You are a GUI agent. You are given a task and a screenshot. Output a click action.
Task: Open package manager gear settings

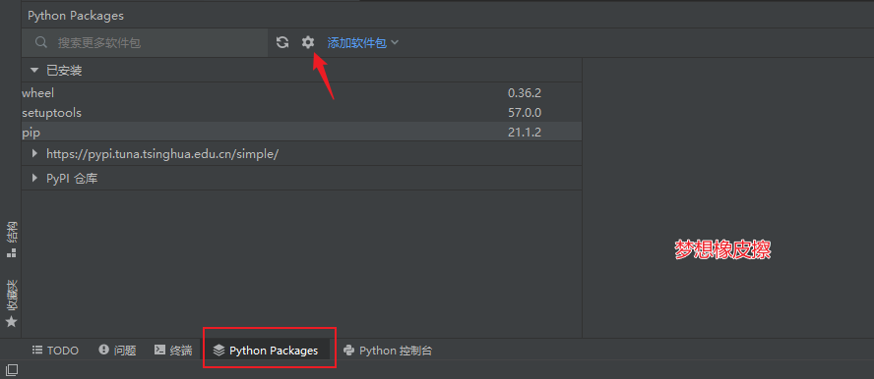click(x=308, y=42)
